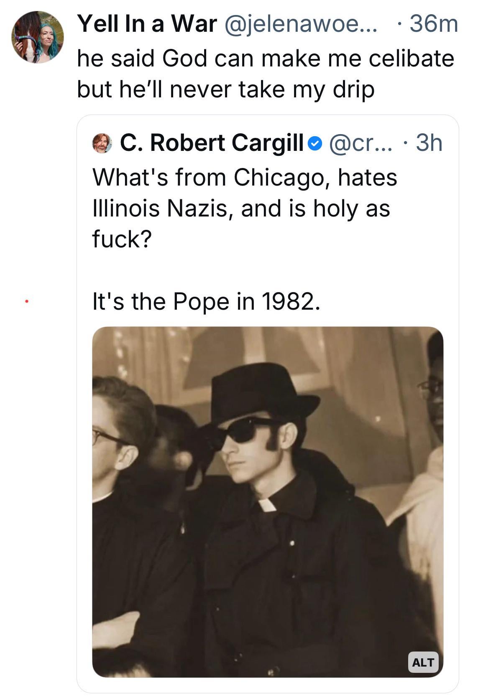Open the 3h timestamp of quoted tweet
This screenshot has width=478, height=700.
point(429,143)
